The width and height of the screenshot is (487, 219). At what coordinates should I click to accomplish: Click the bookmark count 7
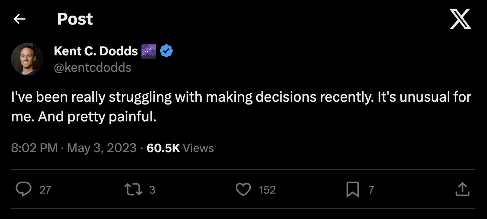[x=371, y=190]
